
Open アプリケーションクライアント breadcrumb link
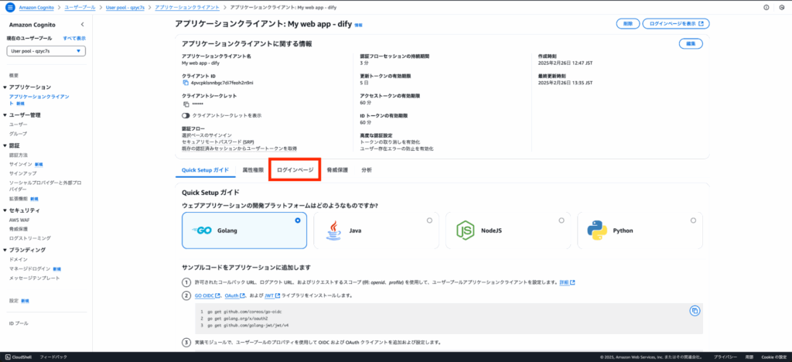tap(187, 8)
